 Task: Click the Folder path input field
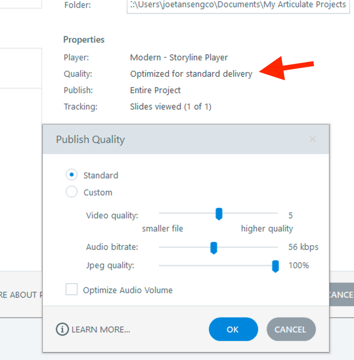pyautogui.click(x=238, y=5)
